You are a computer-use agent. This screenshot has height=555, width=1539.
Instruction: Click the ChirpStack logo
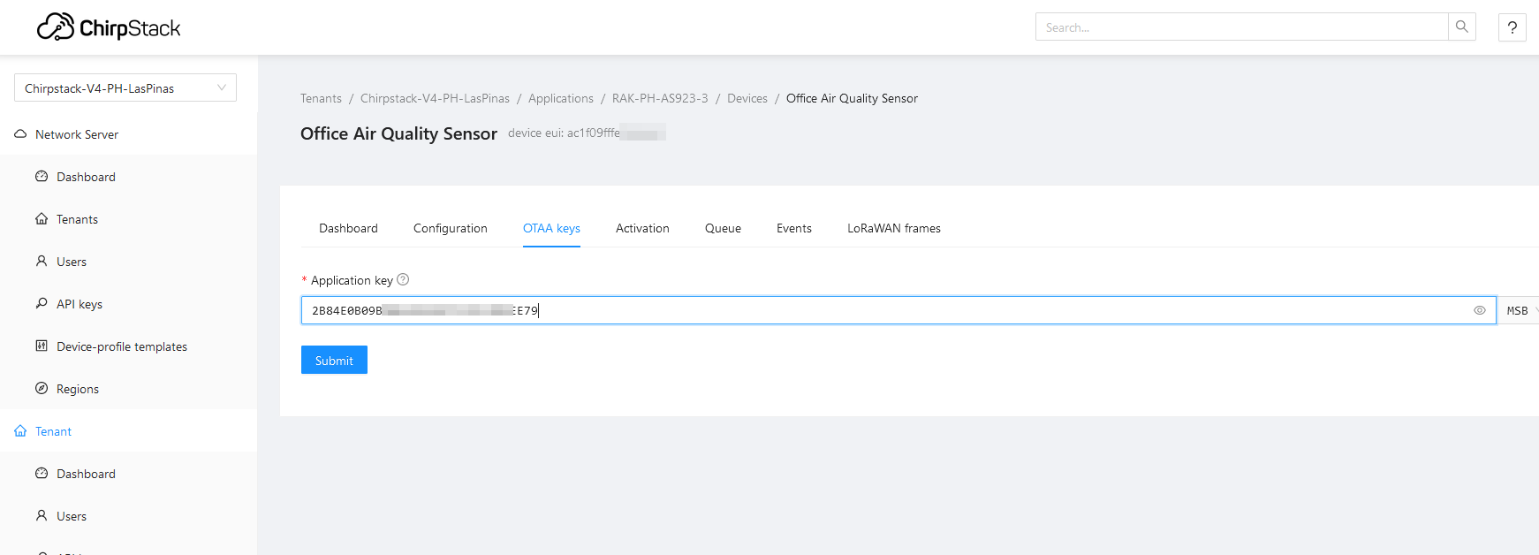pyautogui.click(x=109, y=27)
